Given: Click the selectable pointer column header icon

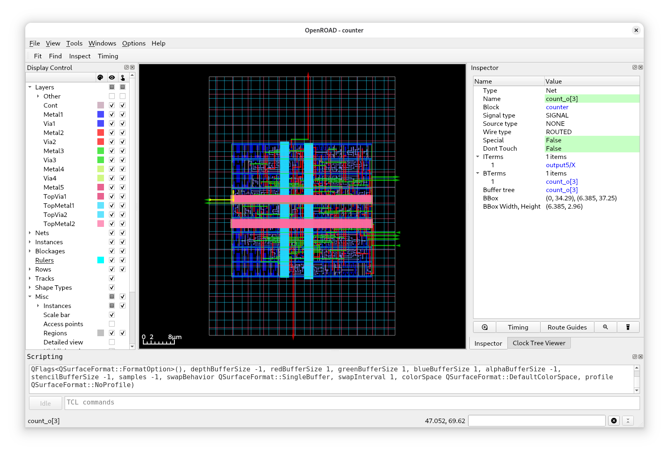Looking at the screenshot, I should pos(123,77).
